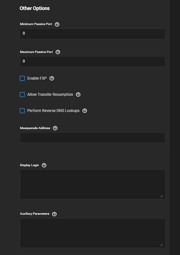Show help for Allow Transfer Resumption
Viewport: 180px width, 255px height.
pyautogui.click(x=78, y=95)
